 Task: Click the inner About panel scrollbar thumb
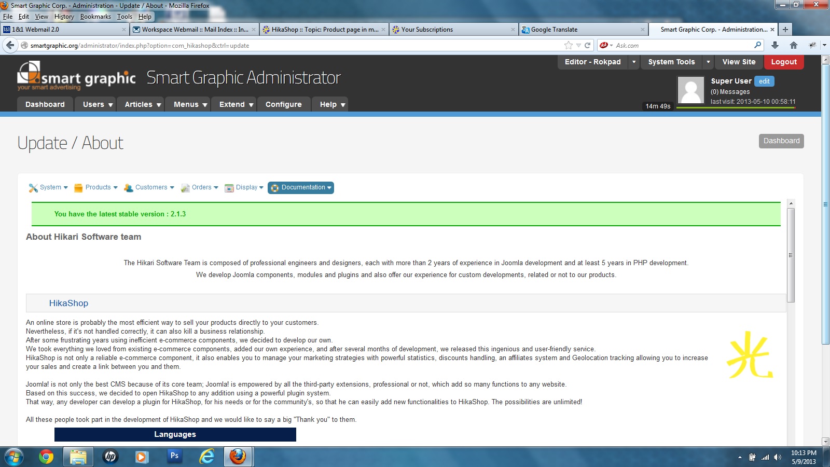pyautogui.click(x=791, y=255)
